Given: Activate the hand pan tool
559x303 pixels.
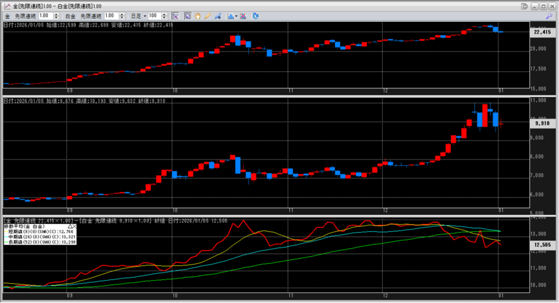Looking at the screenshot, I should click(197, 16).
